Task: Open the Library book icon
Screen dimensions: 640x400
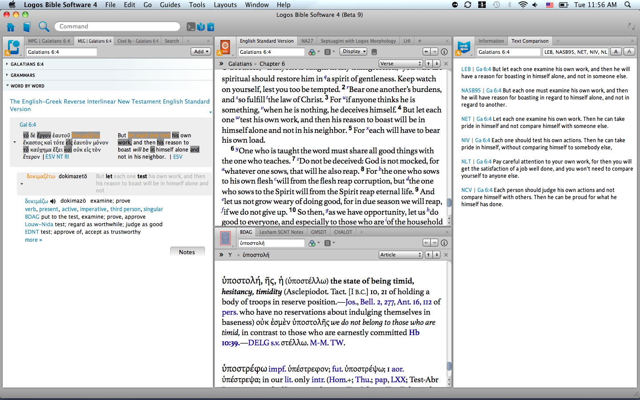Action: coord(27,27)
